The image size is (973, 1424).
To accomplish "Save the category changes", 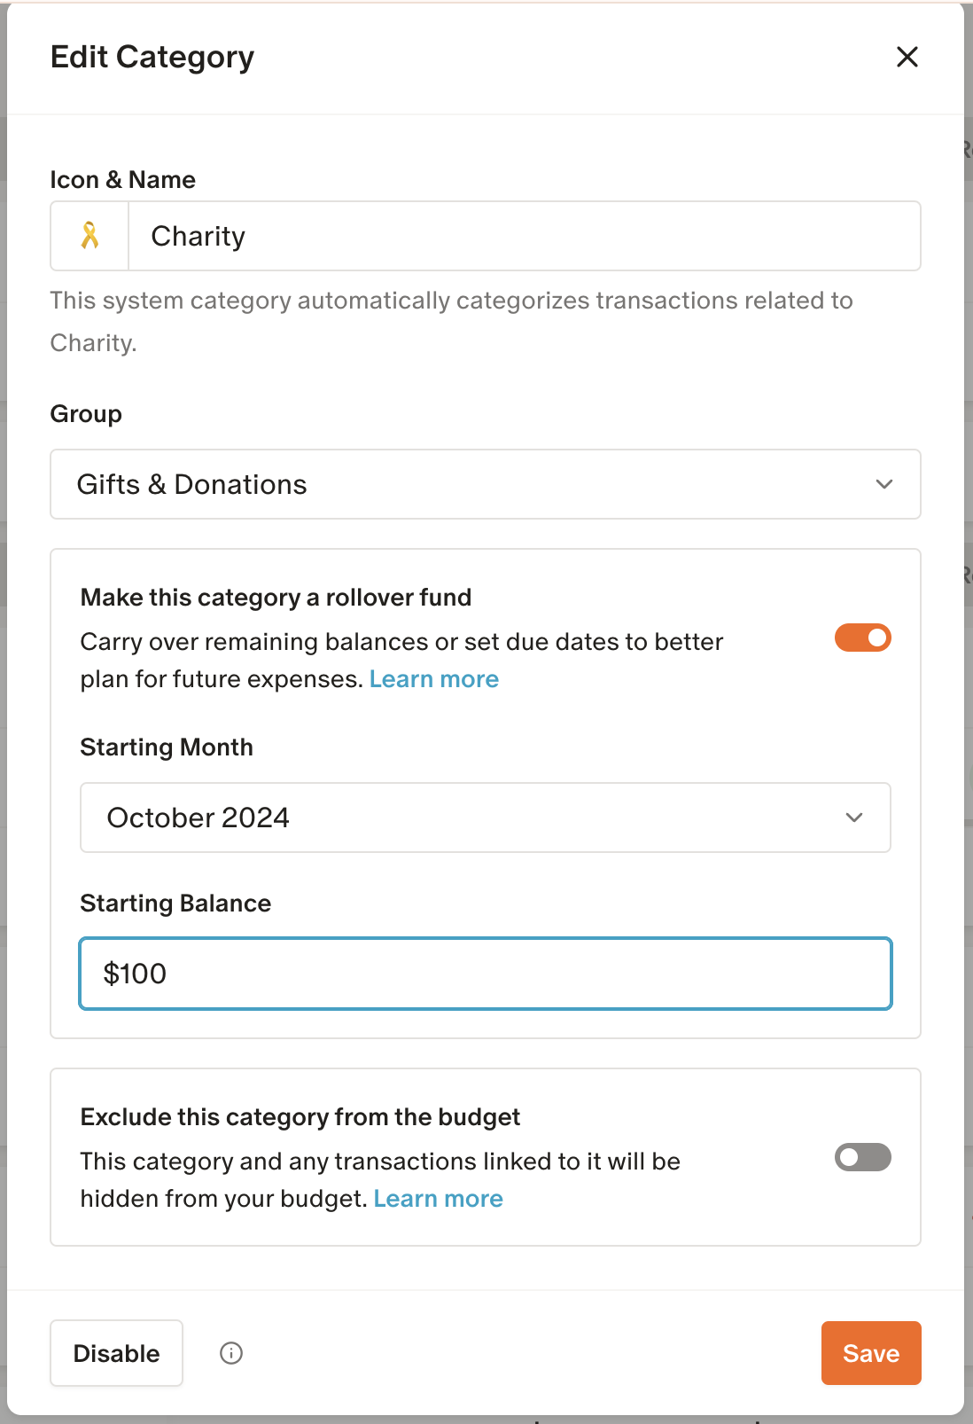I will pos(870,1353).
